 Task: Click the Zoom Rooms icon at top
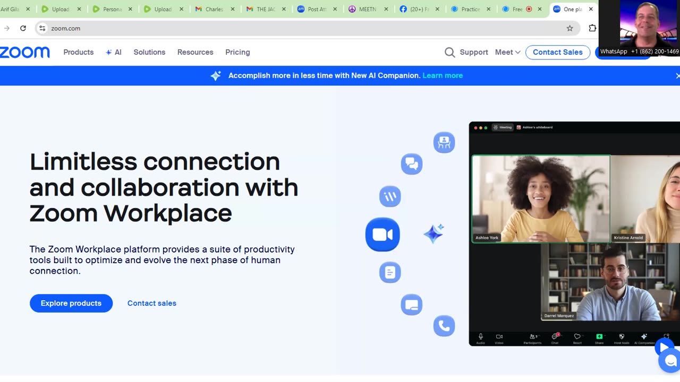coord(444,142)
